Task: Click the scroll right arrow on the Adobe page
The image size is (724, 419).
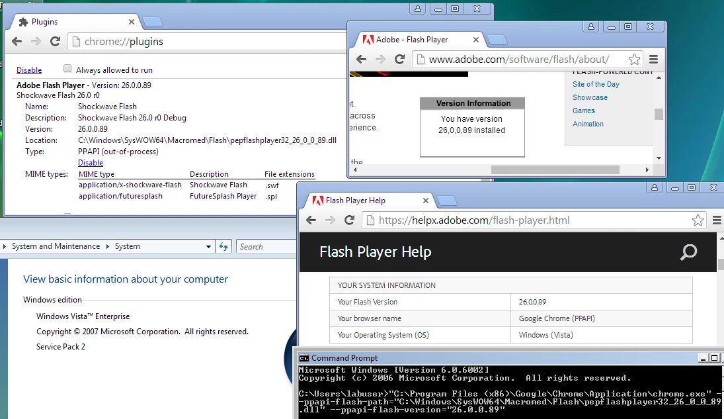Action: 647,169
